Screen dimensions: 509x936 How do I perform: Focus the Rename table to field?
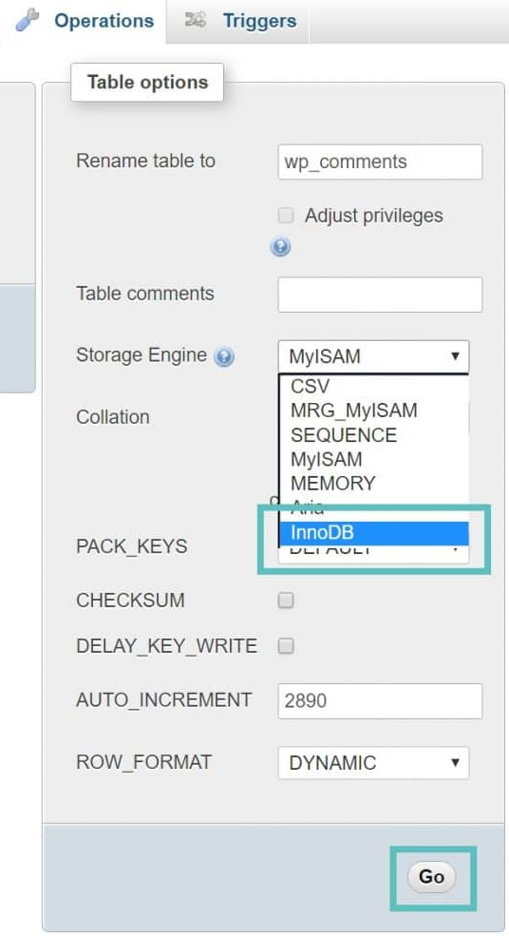click(x=380, y=162)
